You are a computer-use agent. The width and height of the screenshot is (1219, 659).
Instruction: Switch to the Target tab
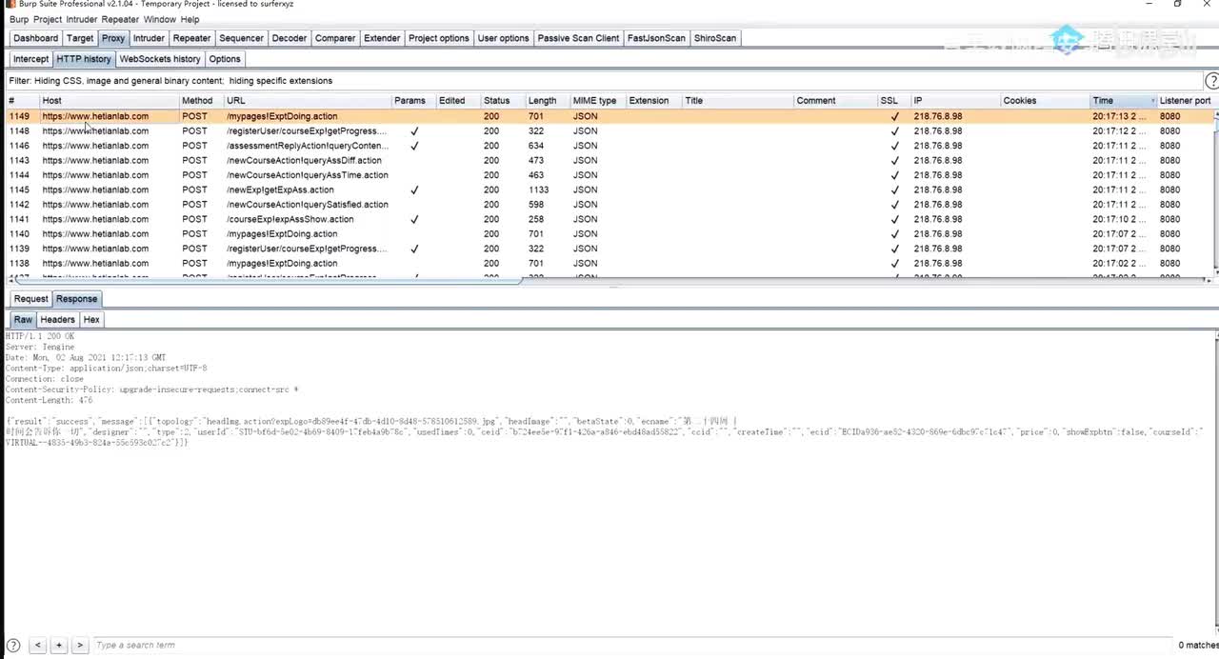[x=80, y=38]
